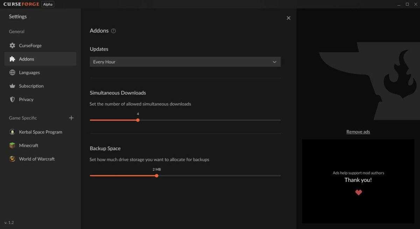Click the Subscription crown icon
This screenshot has width=420, height=229.
[x=12, y=86]
